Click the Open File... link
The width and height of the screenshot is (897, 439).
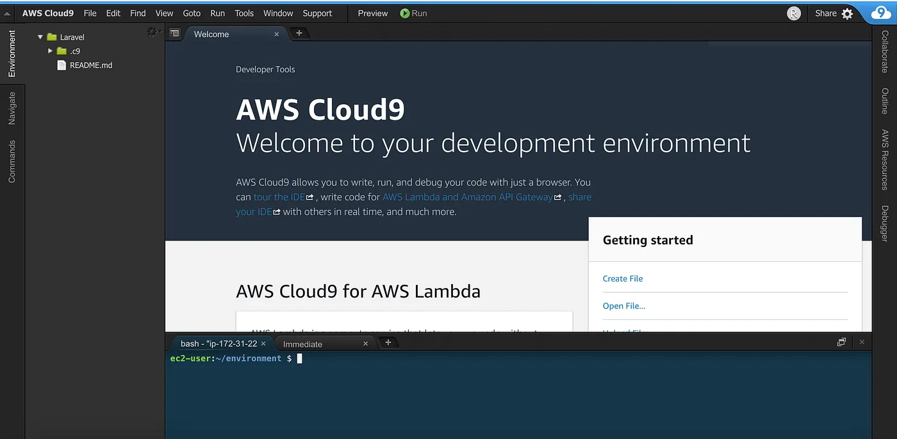click(x=624, y=306)
